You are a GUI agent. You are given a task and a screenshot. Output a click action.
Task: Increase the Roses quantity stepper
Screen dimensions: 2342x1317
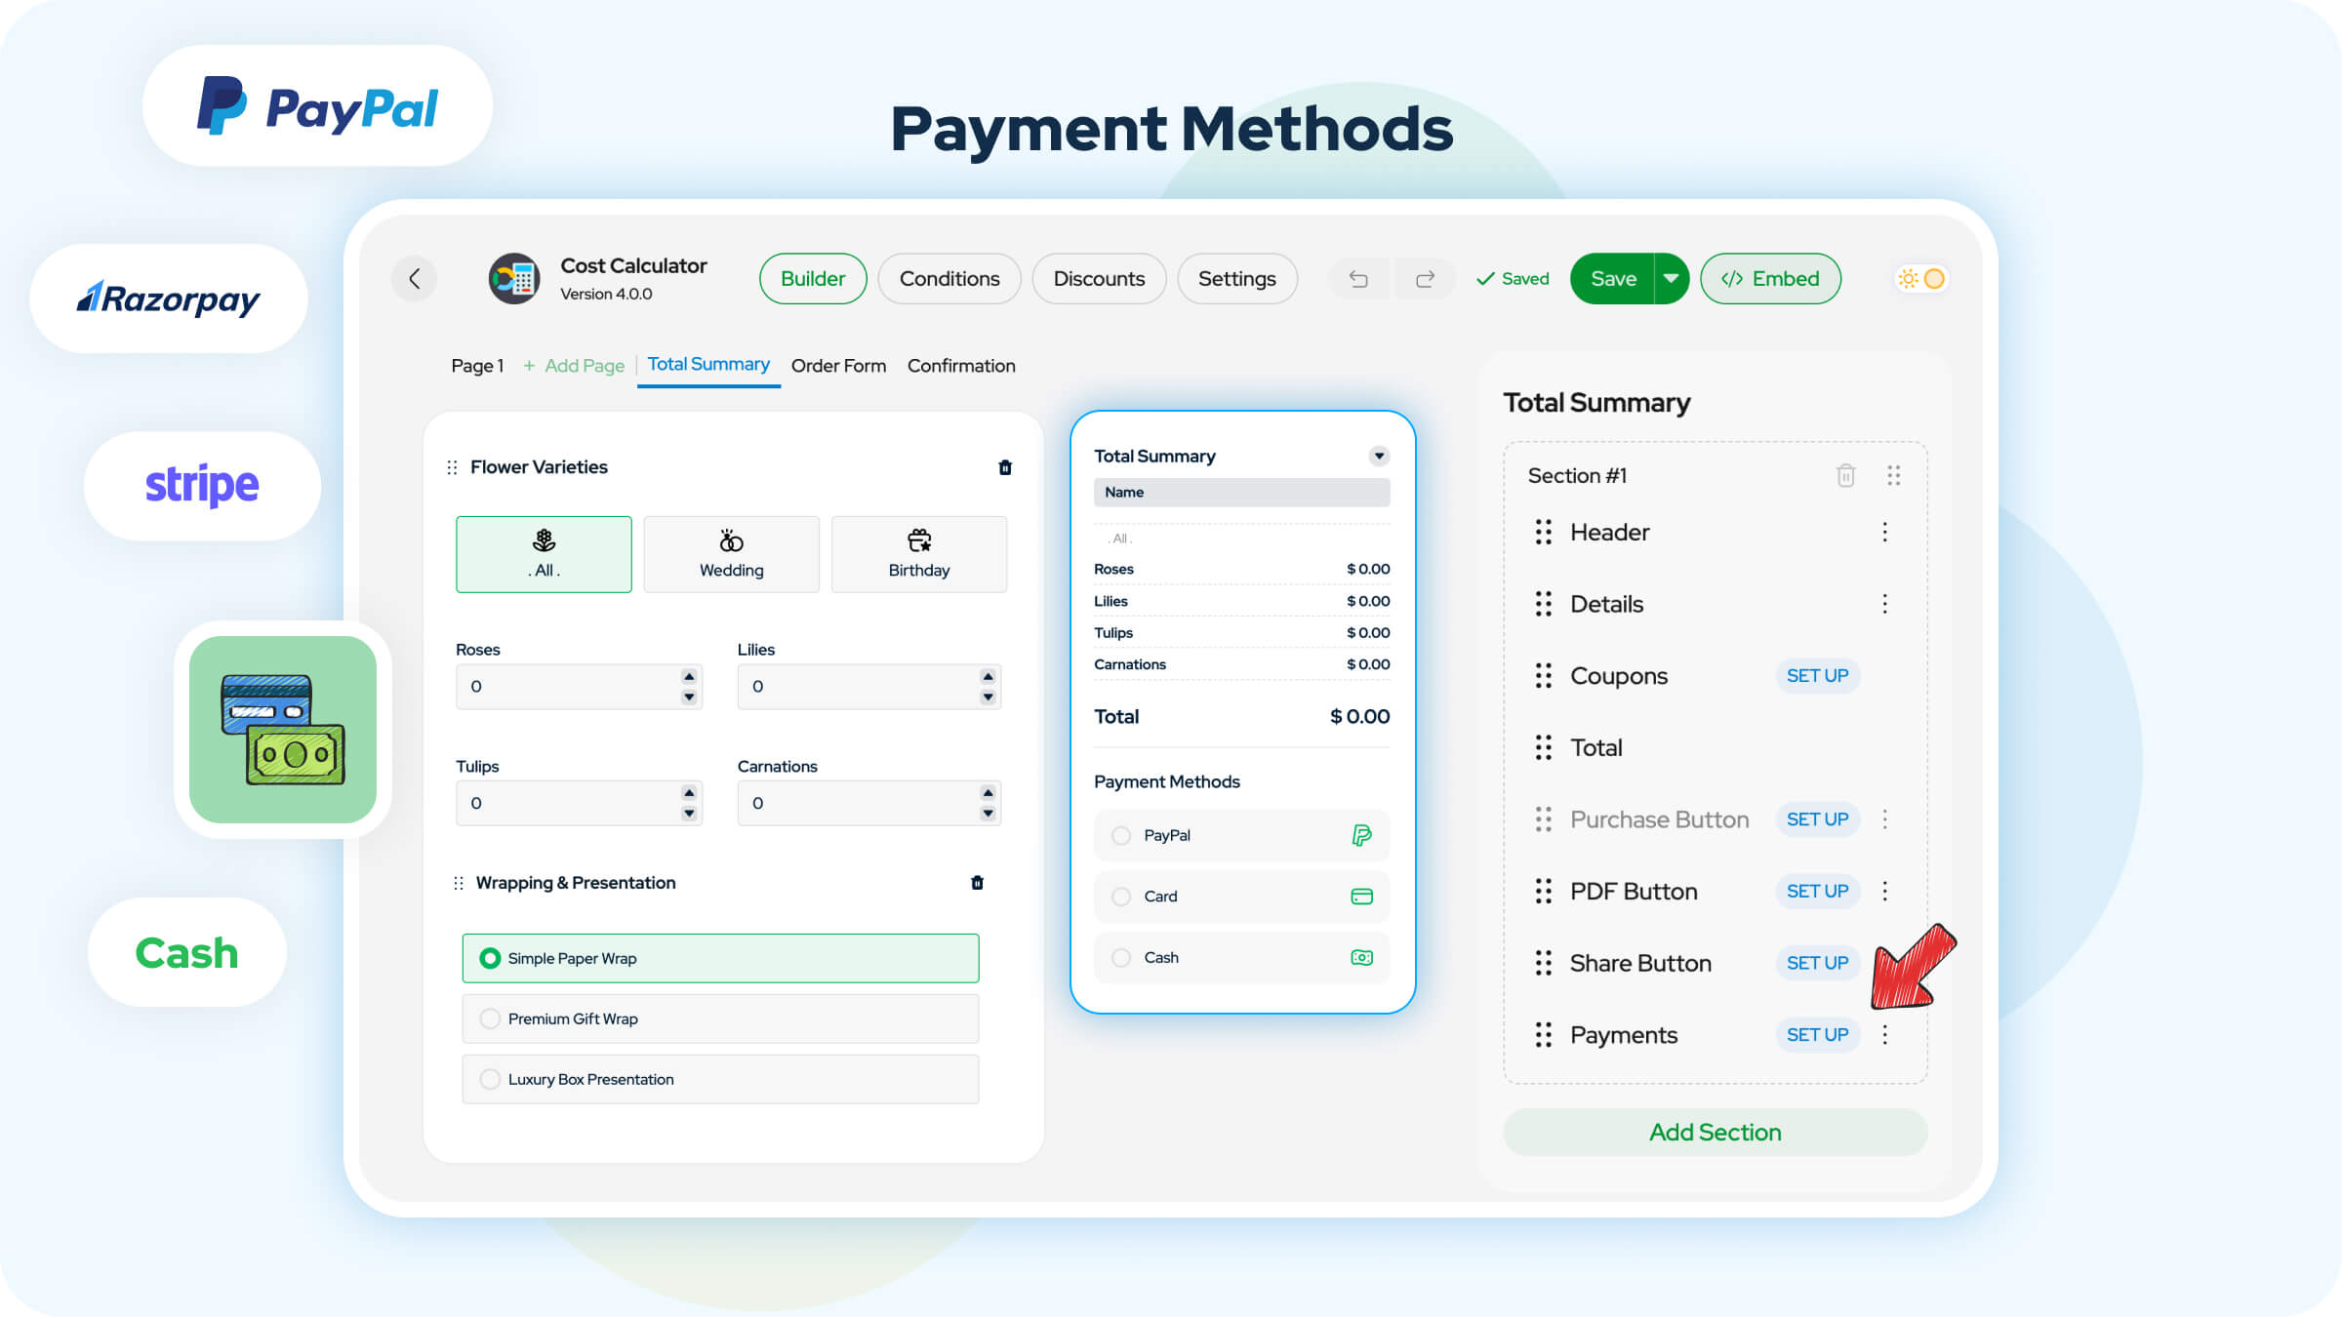pyautogui.click(x=689, y=676)
